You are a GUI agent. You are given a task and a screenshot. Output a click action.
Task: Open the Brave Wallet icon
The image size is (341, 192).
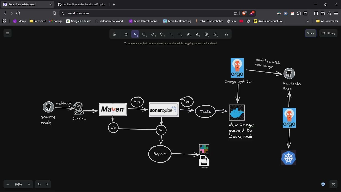323,13
